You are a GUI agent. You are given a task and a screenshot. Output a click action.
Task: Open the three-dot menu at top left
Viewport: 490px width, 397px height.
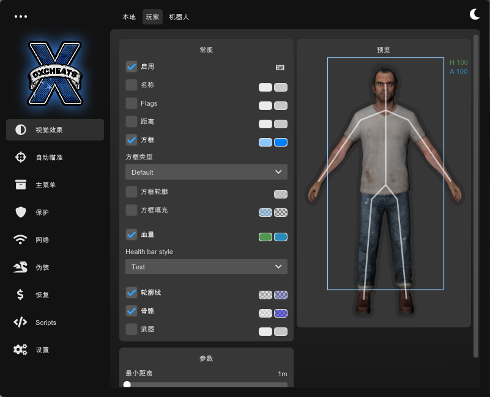[21, 16]
